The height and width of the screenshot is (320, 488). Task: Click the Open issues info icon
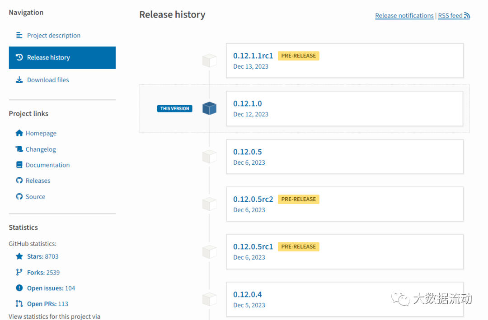click(x=18, y=288)
